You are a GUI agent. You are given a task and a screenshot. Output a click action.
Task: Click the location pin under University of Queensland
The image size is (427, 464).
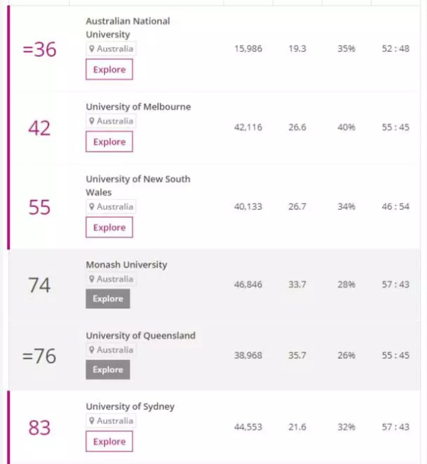(x=92, y=349)
